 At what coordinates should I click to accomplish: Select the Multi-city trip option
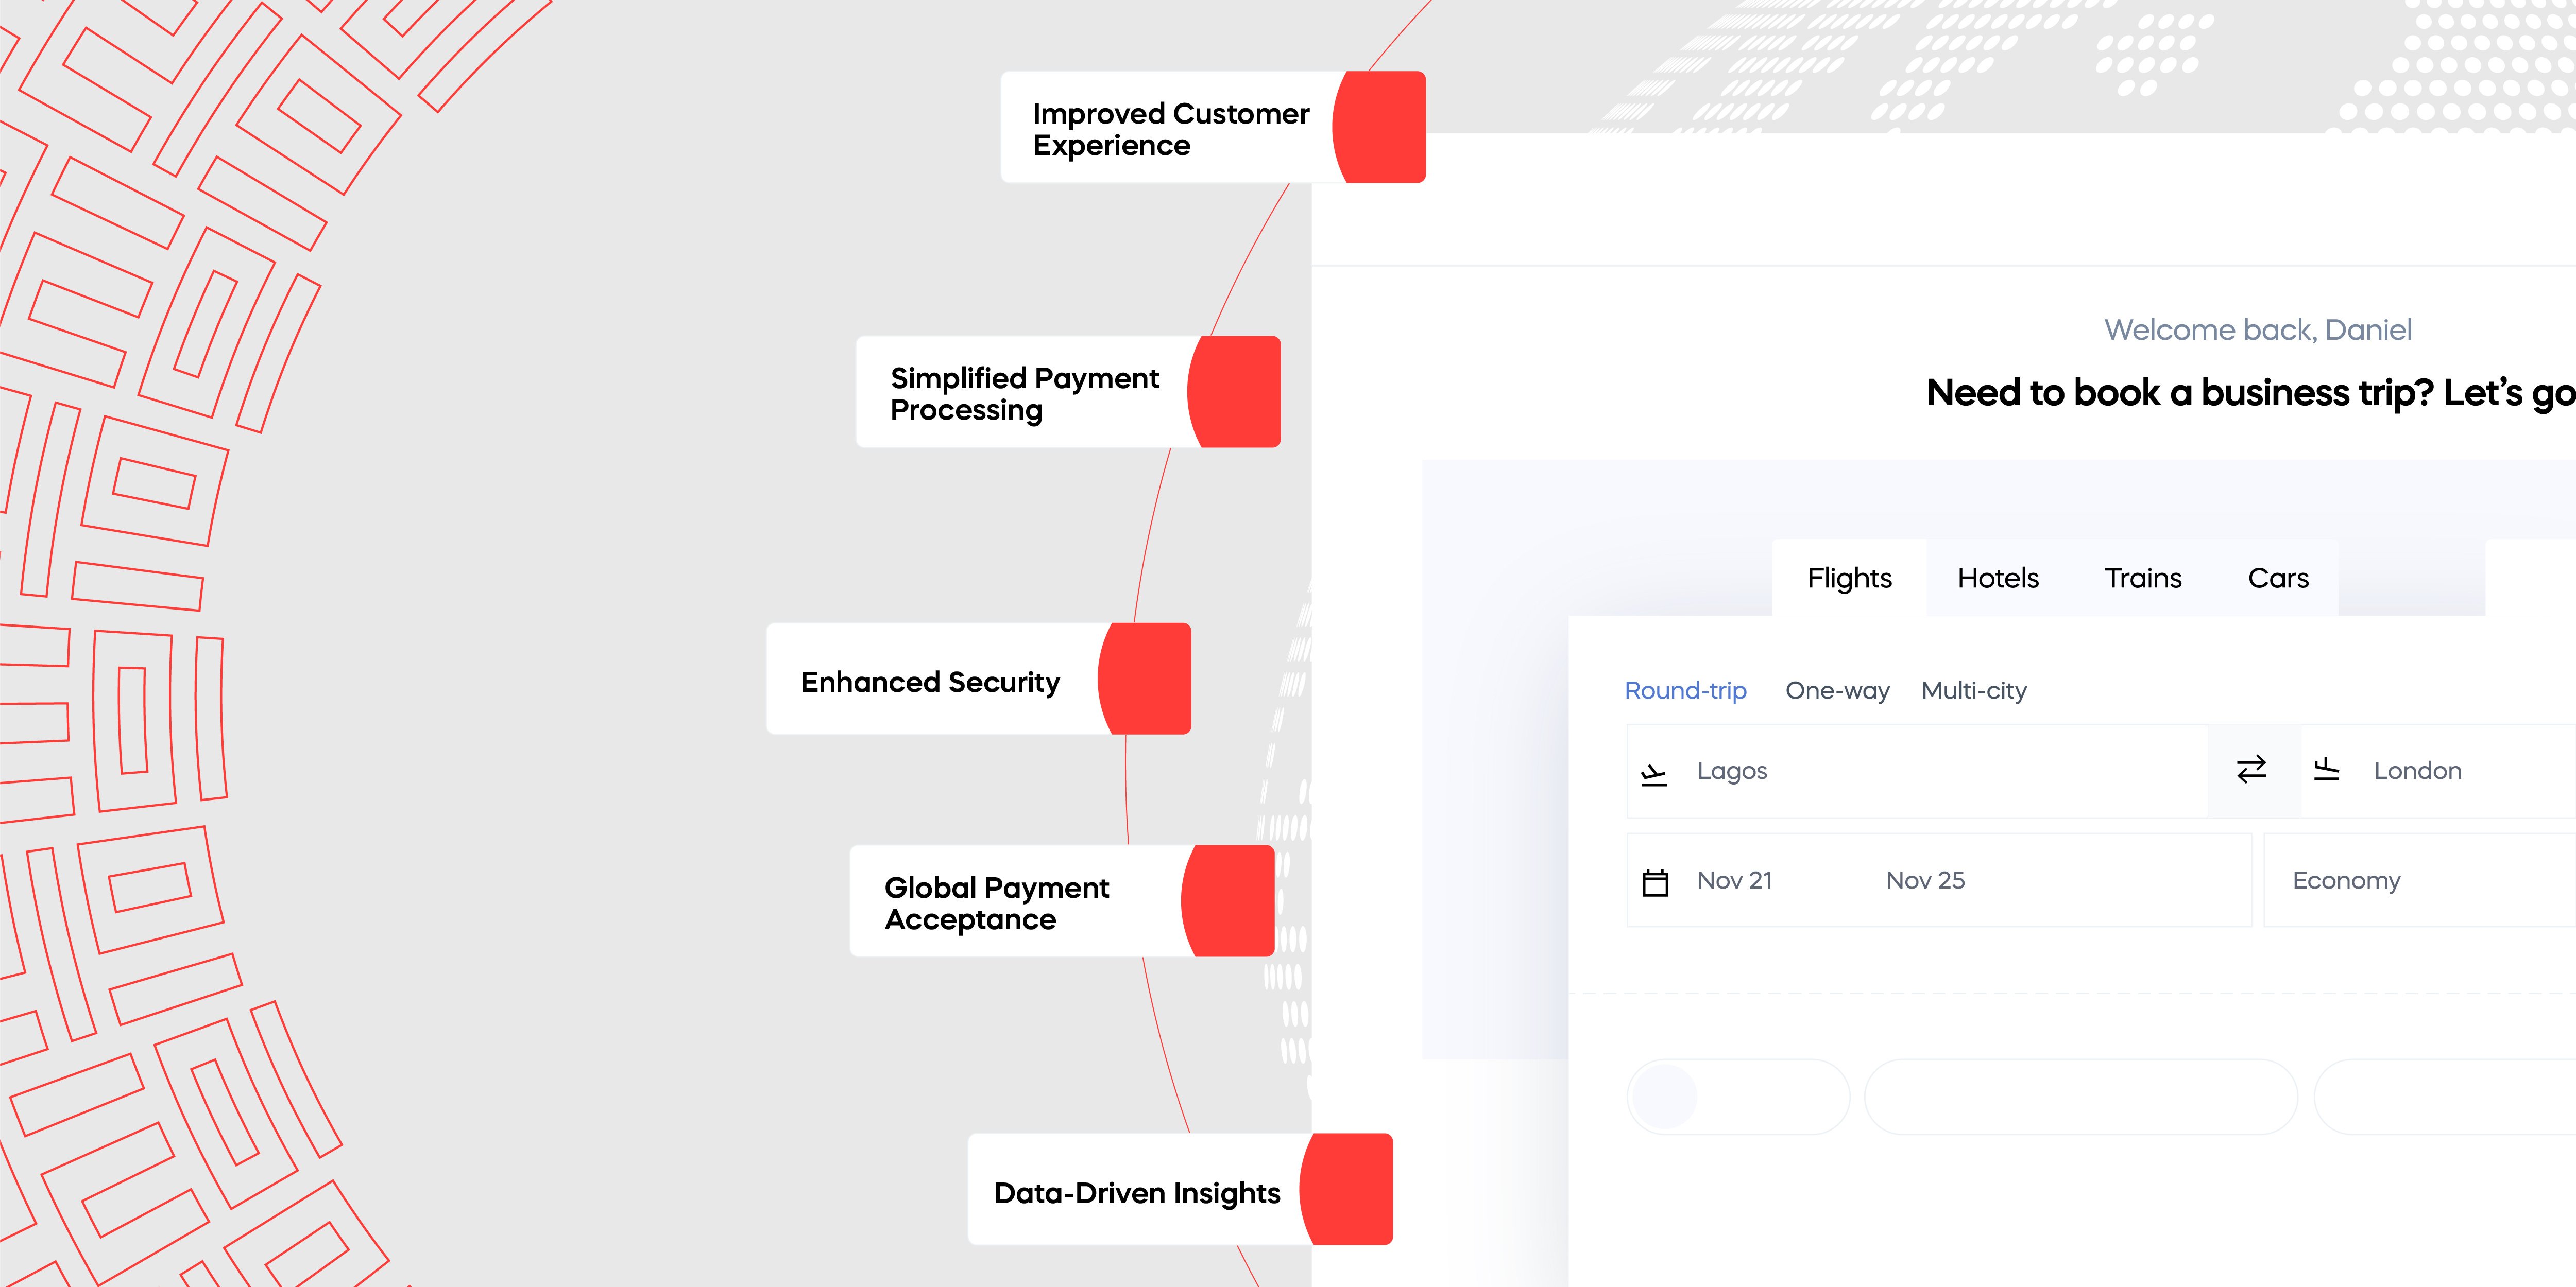click(x=1974, y=690)
